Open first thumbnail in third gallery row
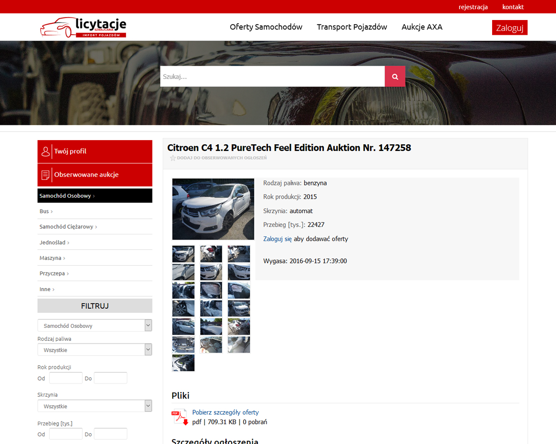 183,290
